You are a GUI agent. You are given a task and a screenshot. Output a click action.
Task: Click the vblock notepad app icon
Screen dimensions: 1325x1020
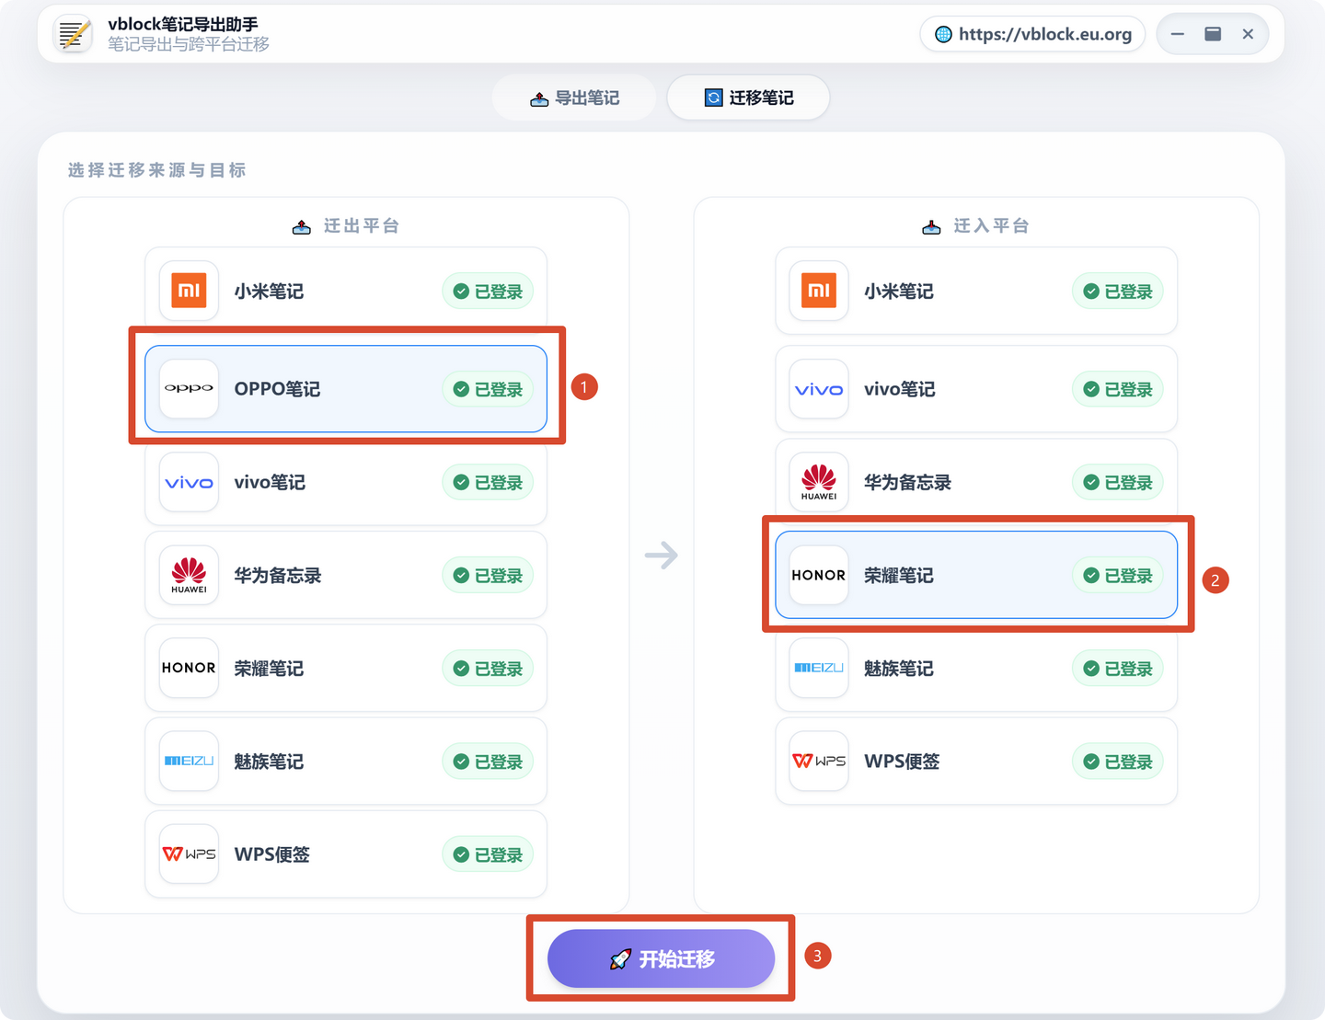click(x=73, y=34)
